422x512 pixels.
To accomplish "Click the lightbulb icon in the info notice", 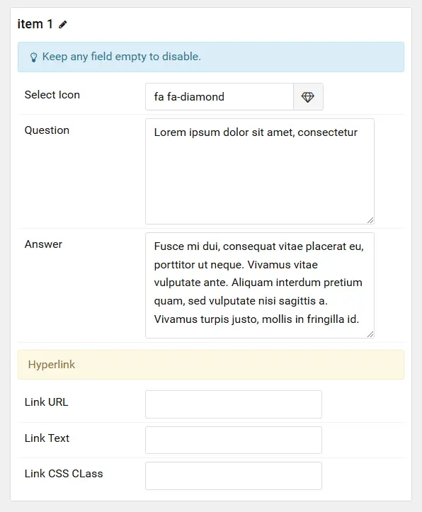I will pos(33,57).
